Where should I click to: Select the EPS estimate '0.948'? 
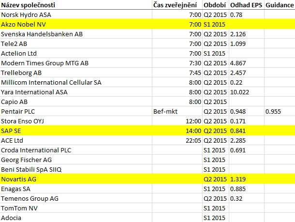[247, 111]
